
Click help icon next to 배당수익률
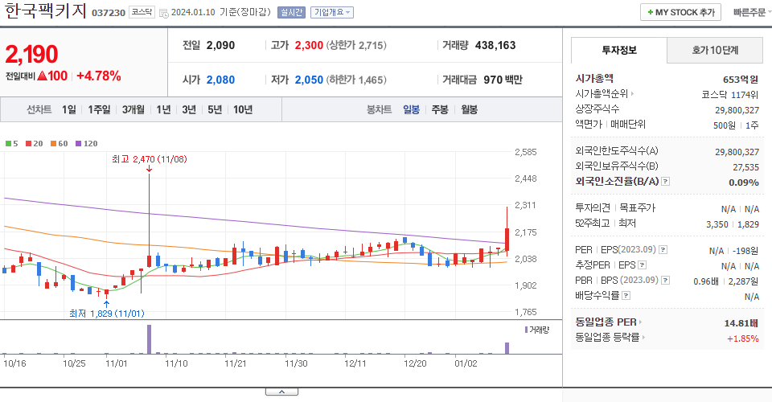click(626, 296)
